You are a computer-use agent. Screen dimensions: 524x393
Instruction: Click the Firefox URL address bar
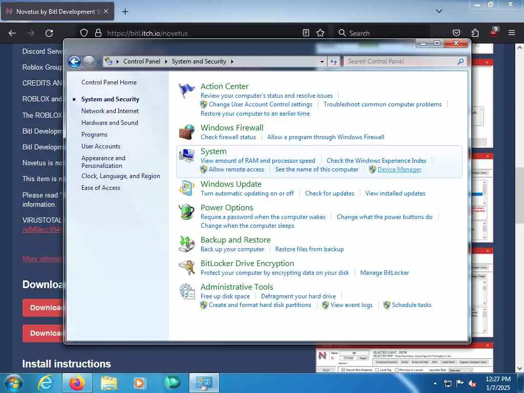point(202,33)
